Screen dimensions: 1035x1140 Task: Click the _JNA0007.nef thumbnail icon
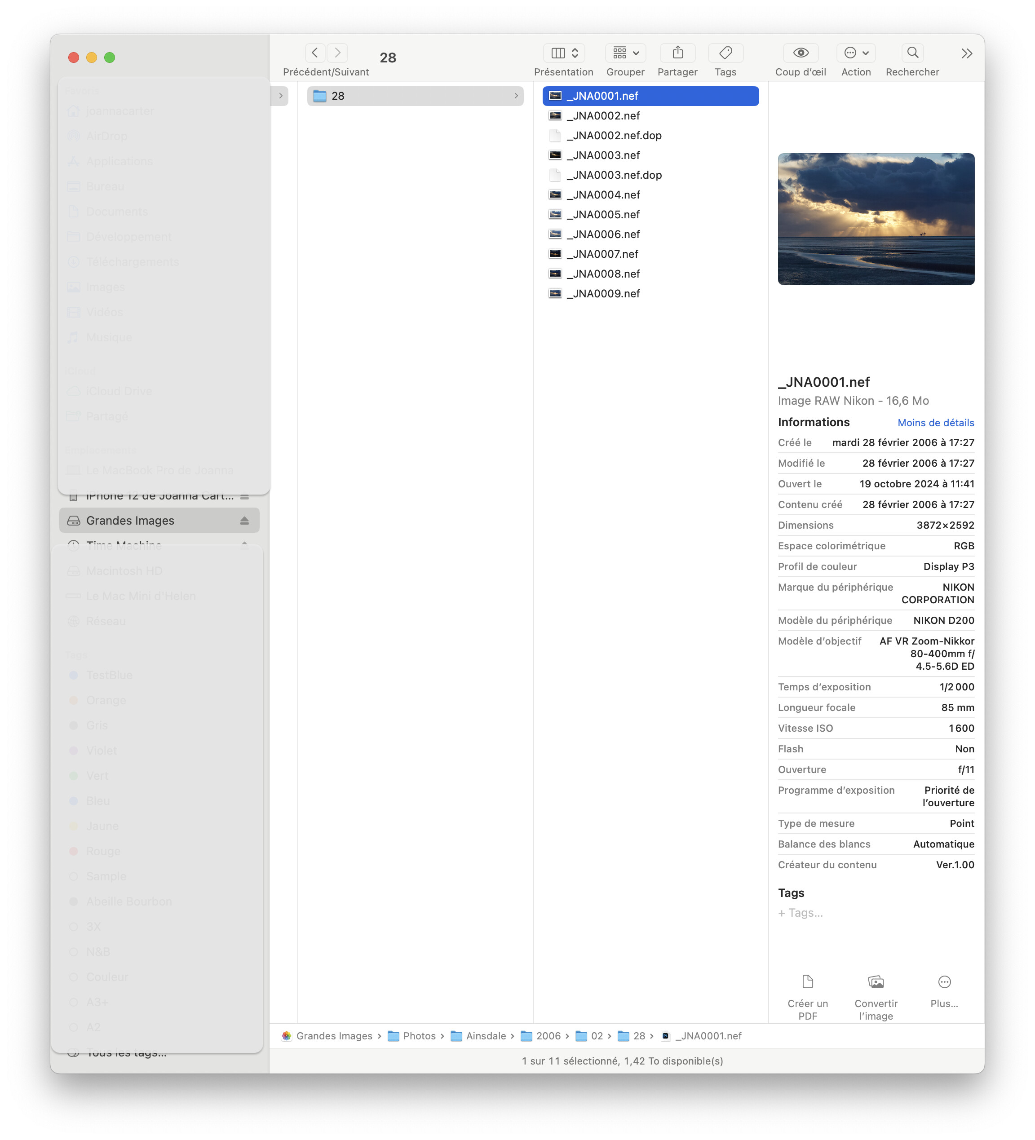(x=555, y=254)
